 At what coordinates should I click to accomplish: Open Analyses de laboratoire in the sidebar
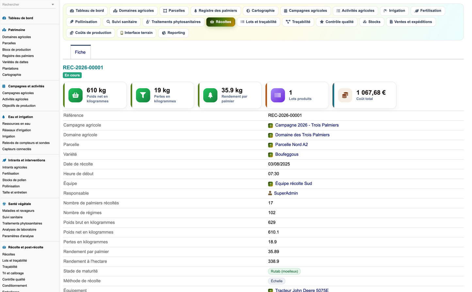pyautogui.click(x=19, y=230)
